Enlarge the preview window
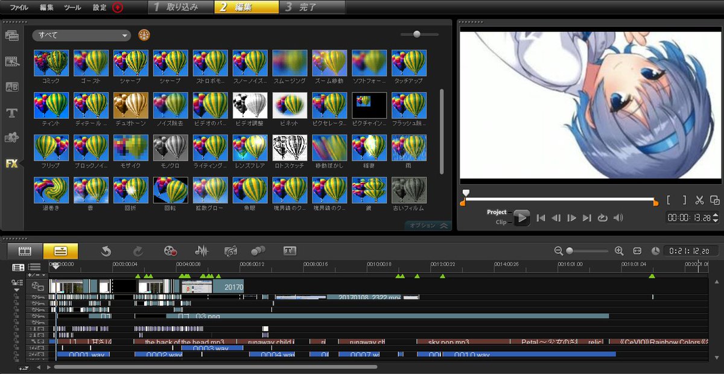This screenshot has height=374, width=724. 715,200
